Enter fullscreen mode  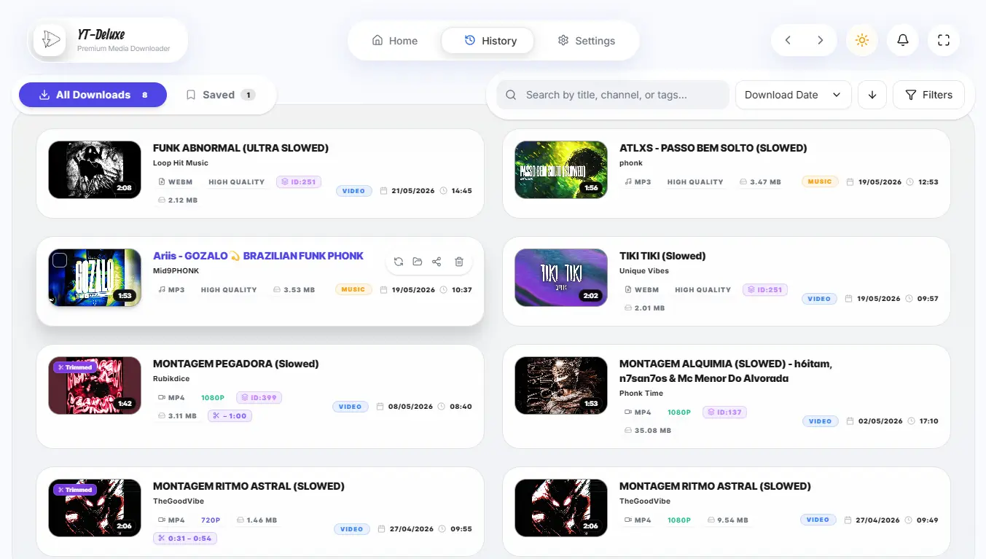[944, 40]
